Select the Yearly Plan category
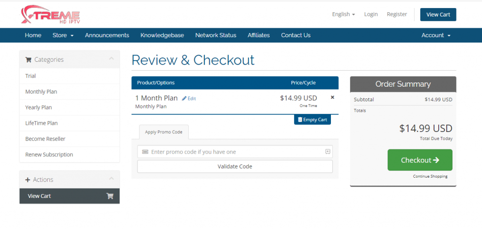482x229 pixels. pyautogui.click(x=70, y=107)
